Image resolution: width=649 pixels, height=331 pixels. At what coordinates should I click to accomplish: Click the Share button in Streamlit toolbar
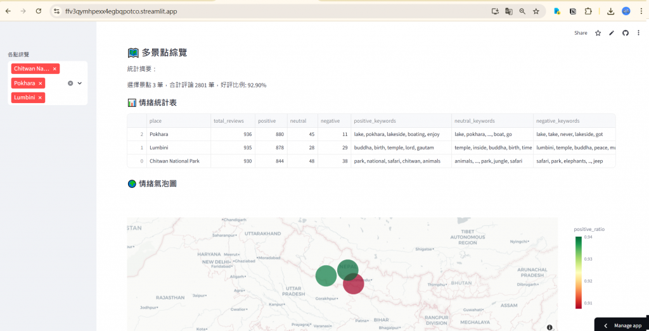(581, 33)
